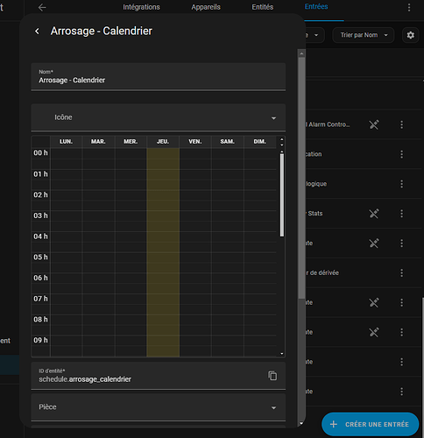This screenshot has height=438, width=424.
Task: Copy the entity ID with clipboard icon
Action: tap(272, 376)
